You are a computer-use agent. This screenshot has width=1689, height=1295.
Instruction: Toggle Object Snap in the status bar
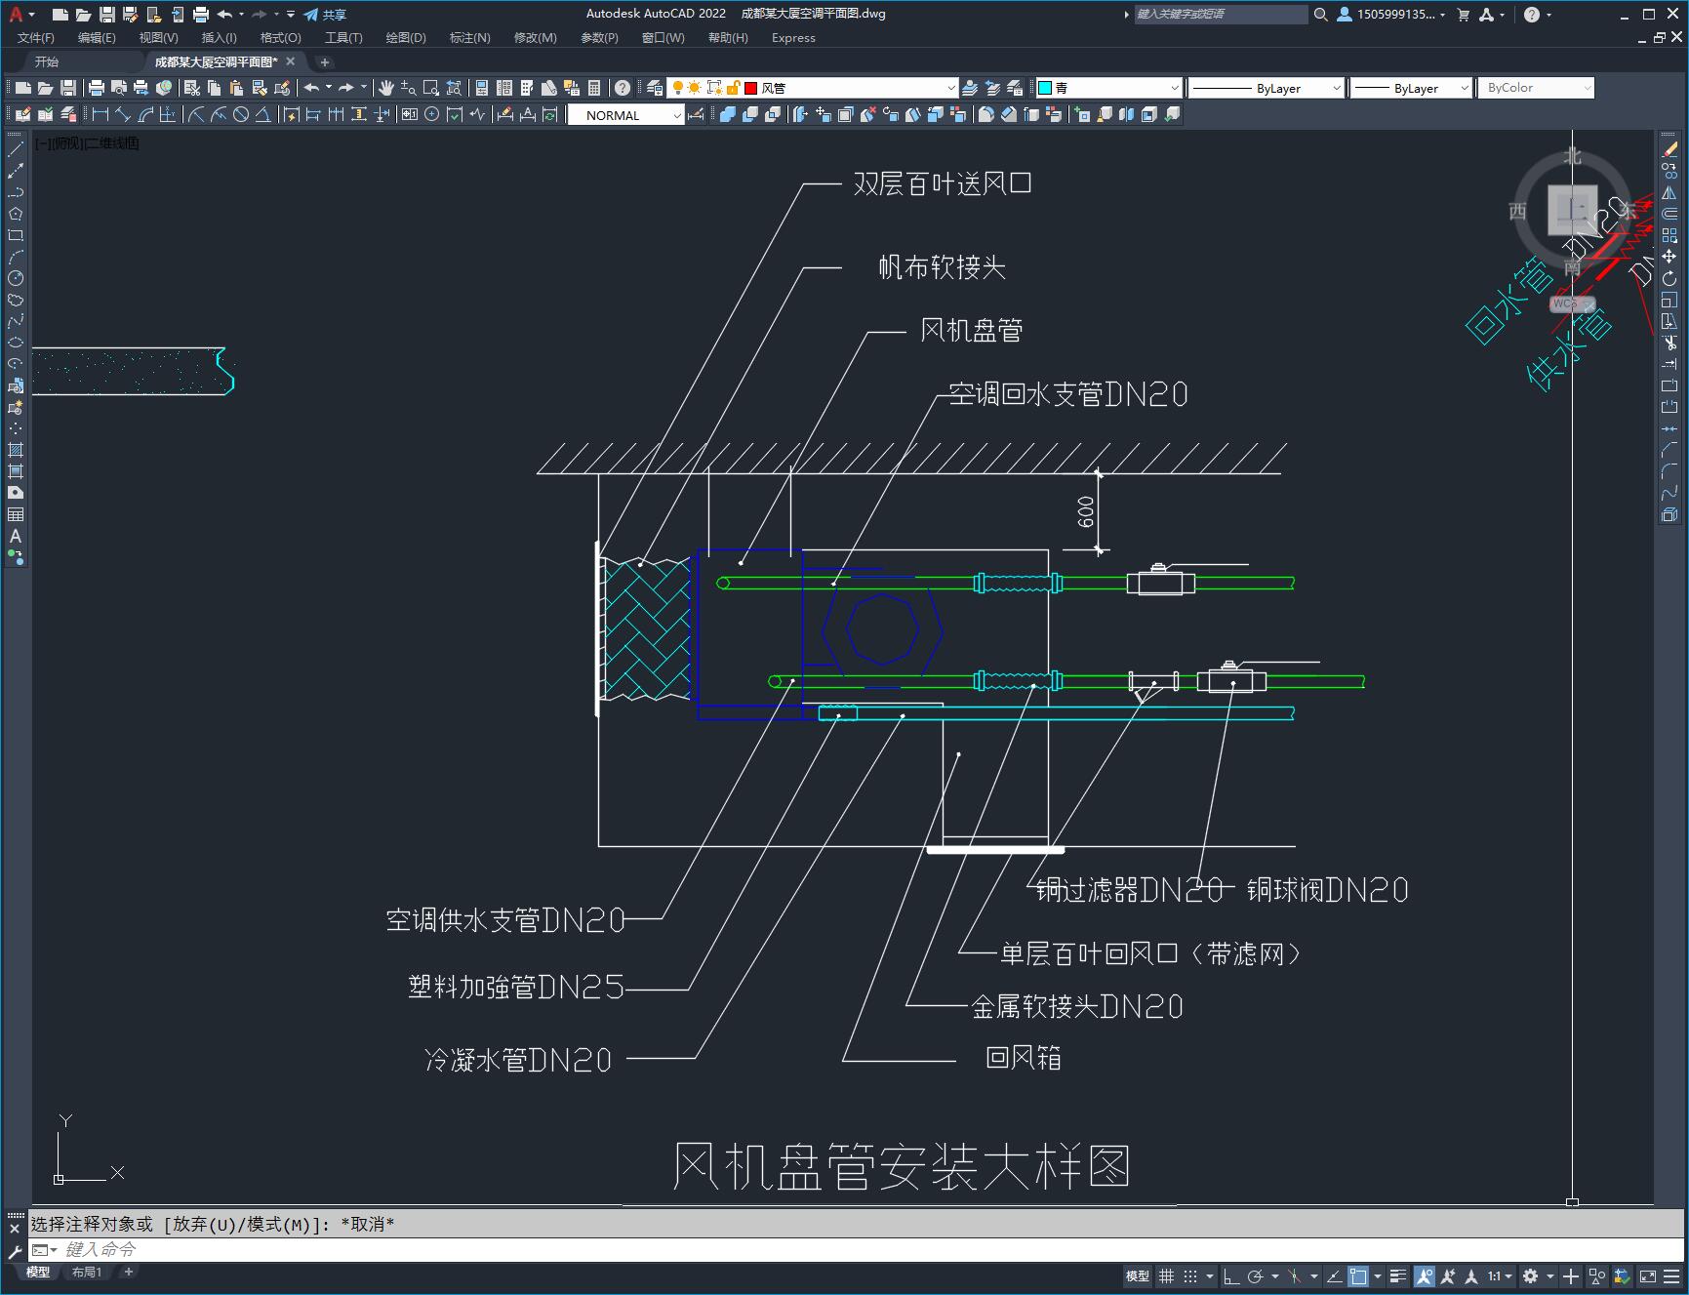[x=1357, y=1276]
